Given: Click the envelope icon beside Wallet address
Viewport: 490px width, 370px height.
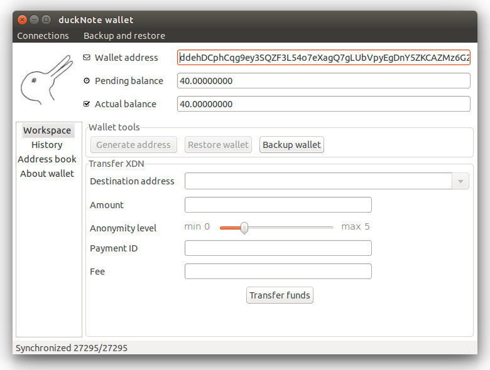Looking at the screenshot, I should click(87, 58).
